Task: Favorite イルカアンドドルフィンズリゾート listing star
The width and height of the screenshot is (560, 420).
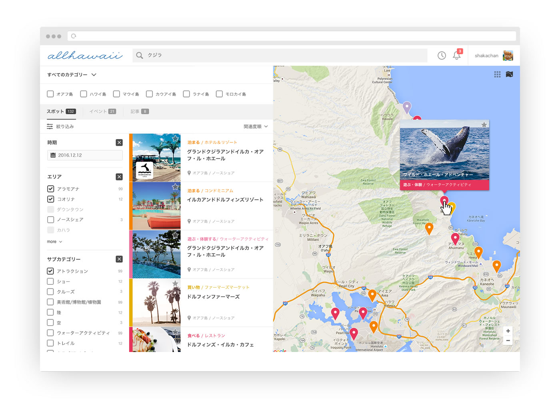Action: tap(175, 187)
